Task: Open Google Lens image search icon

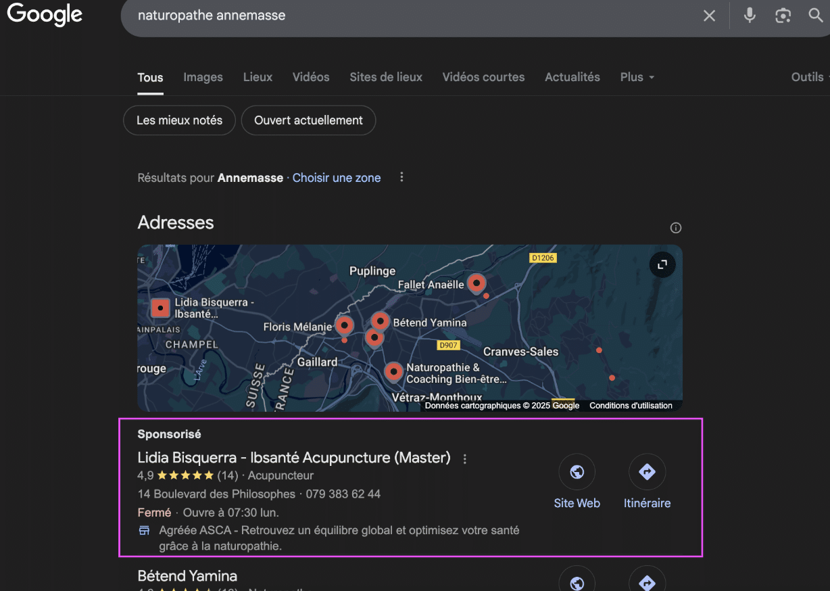Action: 783,16
